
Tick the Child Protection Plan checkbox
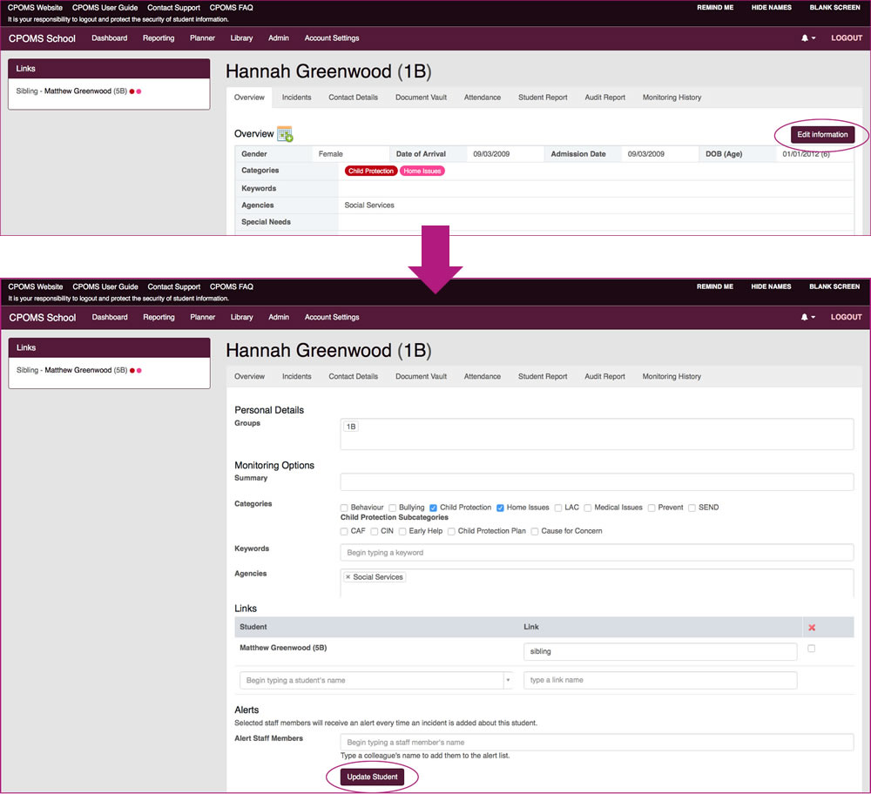(451, 531)
